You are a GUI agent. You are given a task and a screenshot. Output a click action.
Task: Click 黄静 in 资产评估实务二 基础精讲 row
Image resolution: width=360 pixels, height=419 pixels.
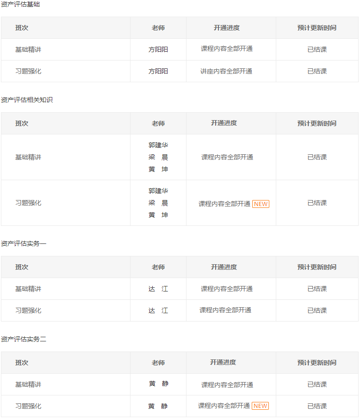(x=159, y=384)
